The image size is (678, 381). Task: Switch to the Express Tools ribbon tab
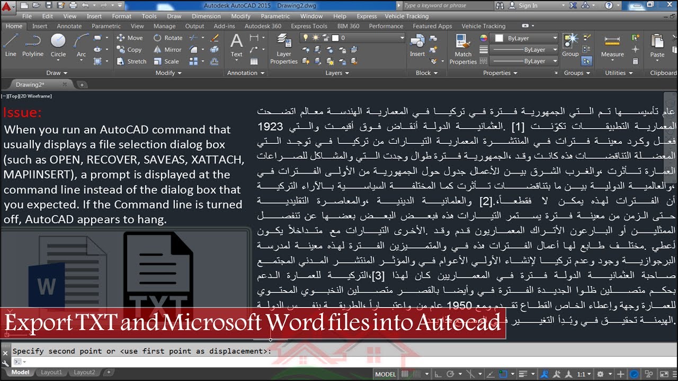[309, 26]
